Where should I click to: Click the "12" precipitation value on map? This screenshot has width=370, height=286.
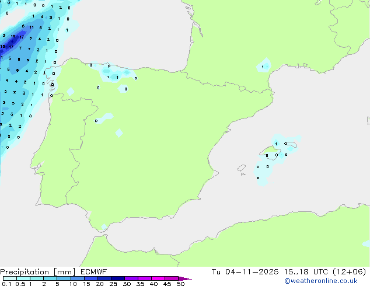click(13, 36)
